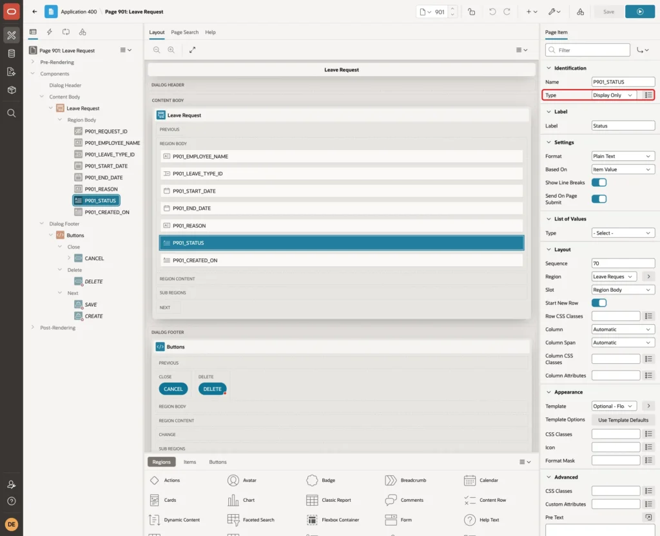Screen dimensions: 660x536
Task: Open the Based On dropdown
Action: pyautogui.click(x=623, y=169)
